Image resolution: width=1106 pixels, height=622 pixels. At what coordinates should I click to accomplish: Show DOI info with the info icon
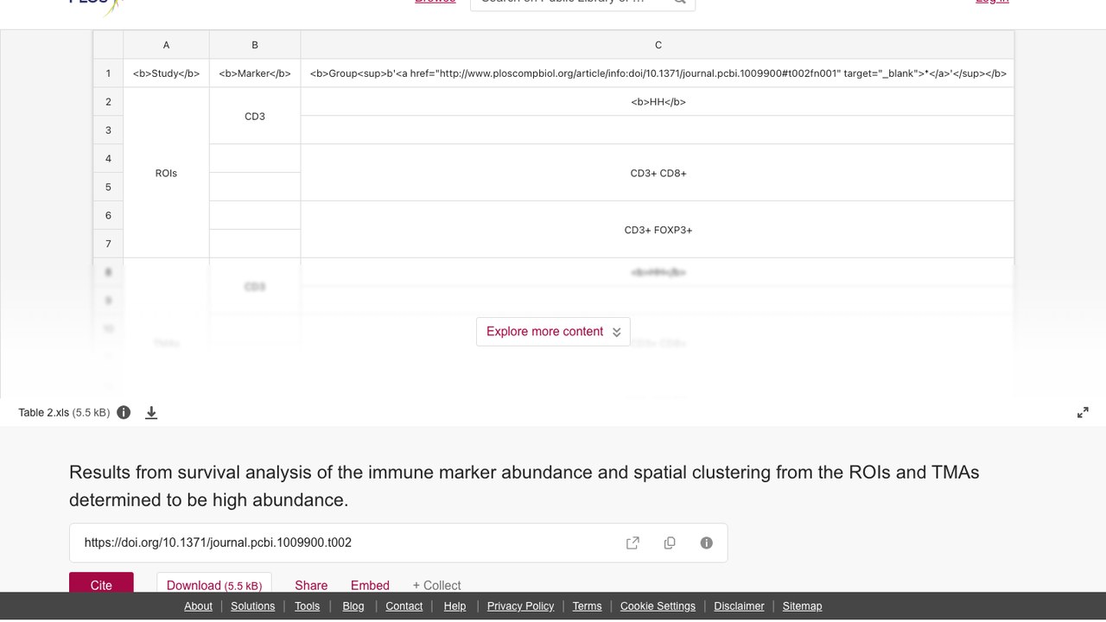pyautogui.click(x=706, y=543)
